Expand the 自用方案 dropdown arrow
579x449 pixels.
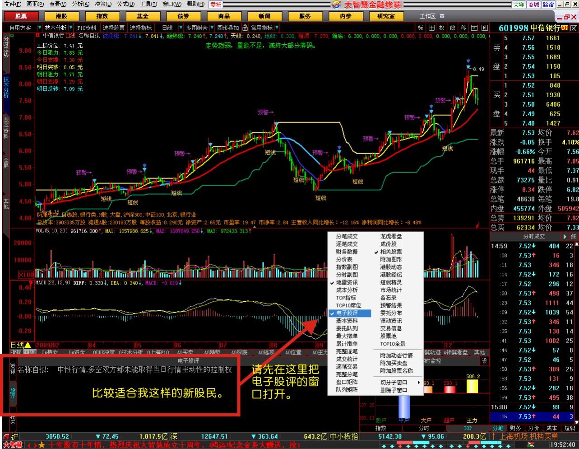click(40, 28)
